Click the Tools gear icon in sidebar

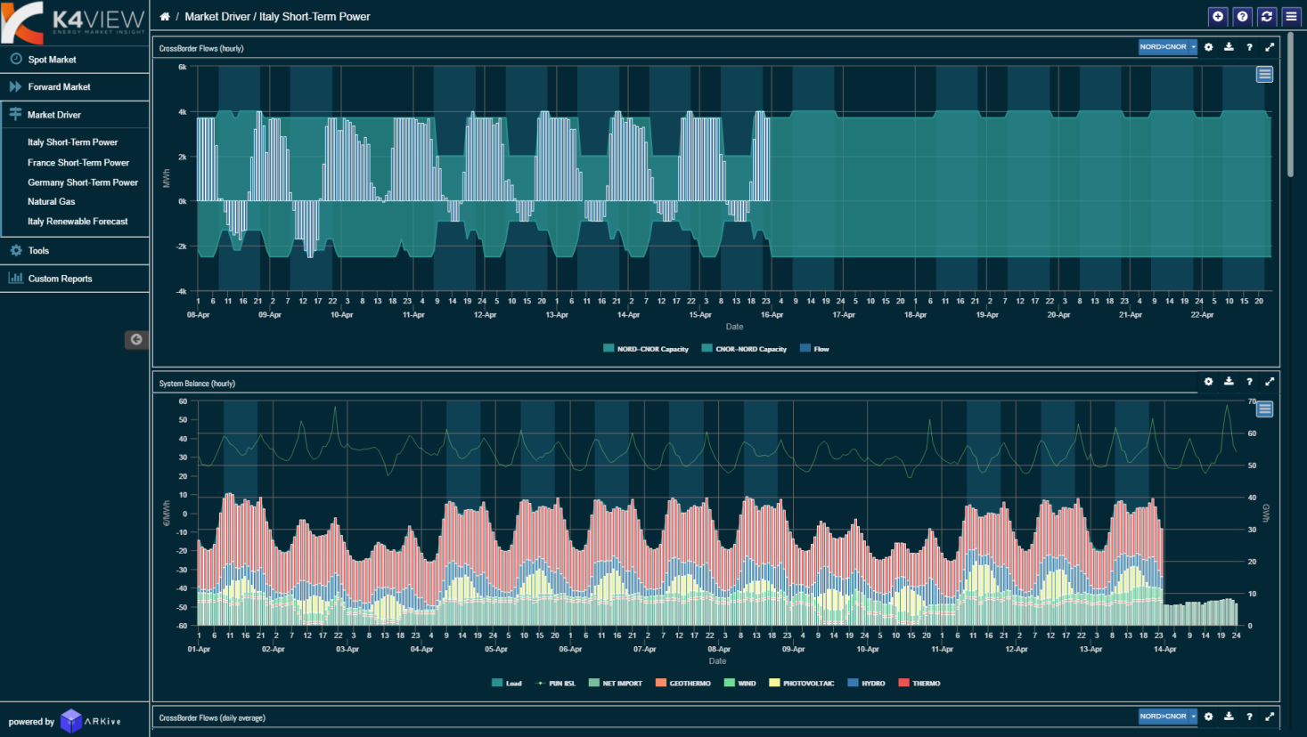click(x=16, y=251)
